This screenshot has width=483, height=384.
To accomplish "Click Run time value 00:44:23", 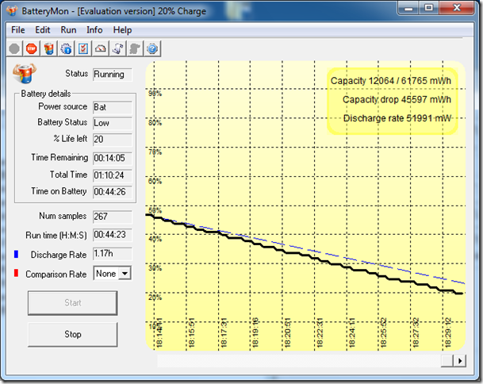I will (113, 235).
